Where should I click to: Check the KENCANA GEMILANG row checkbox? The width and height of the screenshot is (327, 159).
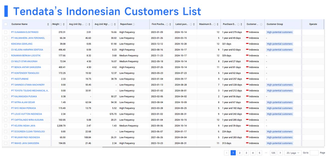pos(5,44)
